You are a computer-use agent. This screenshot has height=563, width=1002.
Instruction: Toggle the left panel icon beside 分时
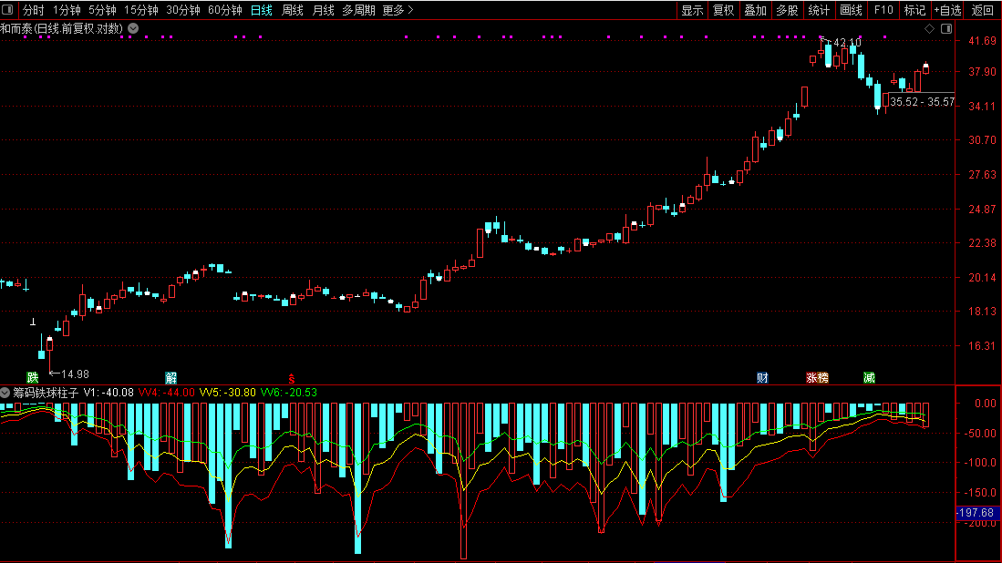7,10
